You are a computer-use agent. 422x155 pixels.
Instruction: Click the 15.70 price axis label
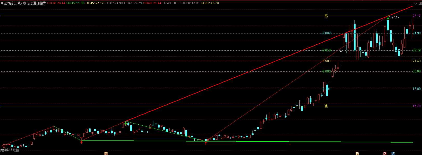pyautogui.click(x=417, y=106)
